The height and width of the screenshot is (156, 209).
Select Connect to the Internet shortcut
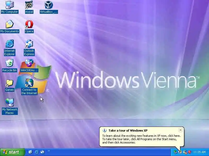tap(29, 87)
